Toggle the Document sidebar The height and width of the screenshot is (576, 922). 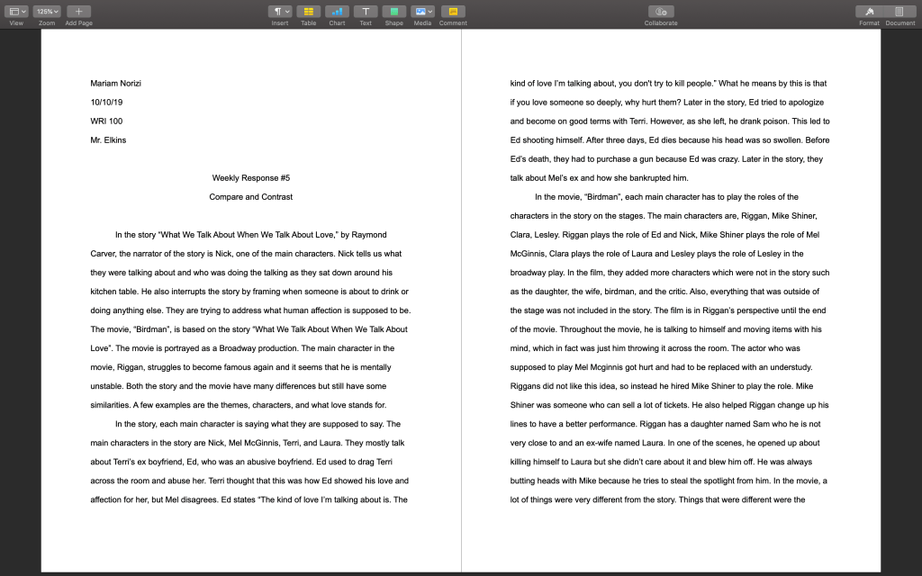[899, 12]
